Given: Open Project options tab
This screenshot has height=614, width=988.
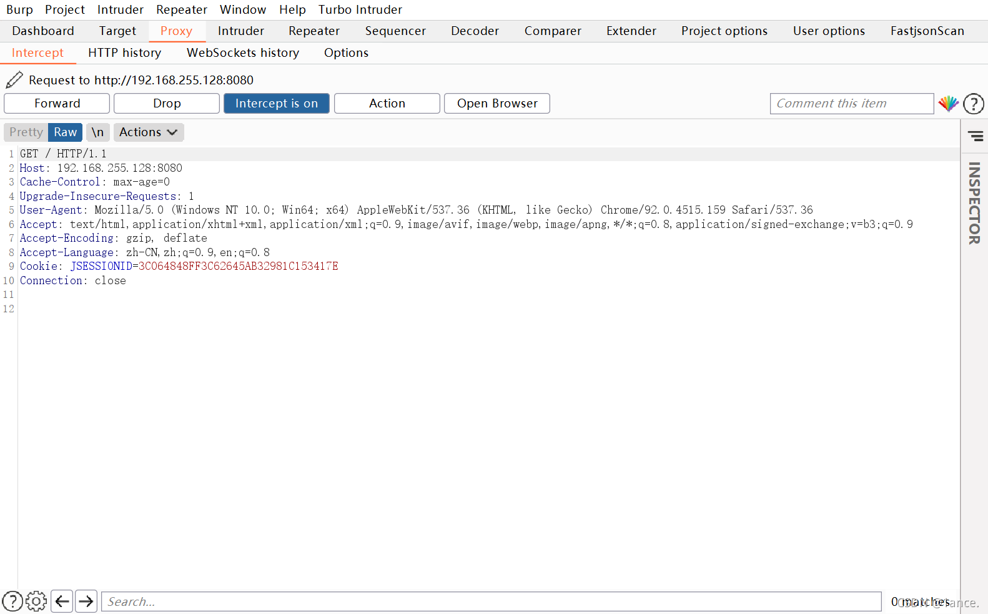Looking at the screenshot, I should [724, 31].
